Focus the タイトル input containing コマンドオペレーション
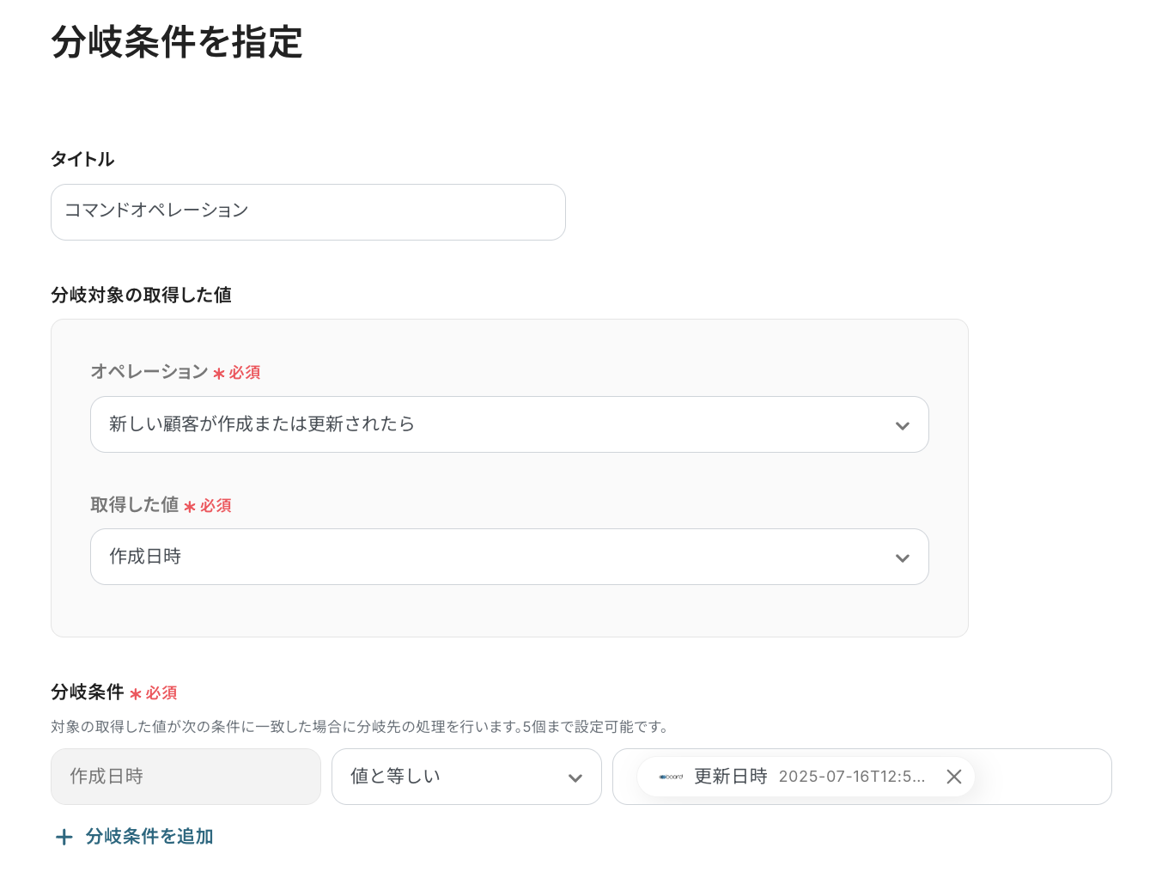Screen dimensions: 1156x878 (x=307, y=212)
